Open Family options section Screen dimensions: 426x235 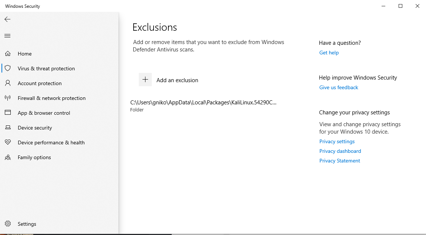pos(34,157)
